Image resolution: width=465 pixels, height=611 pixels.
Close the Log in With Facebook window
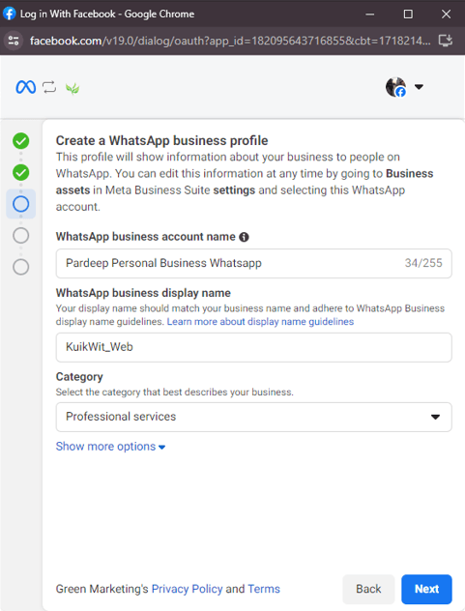446,15
